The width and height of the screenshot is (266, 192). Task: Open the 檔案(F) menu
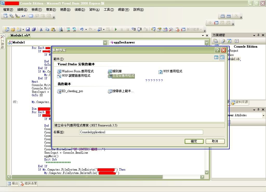[8, 10]
